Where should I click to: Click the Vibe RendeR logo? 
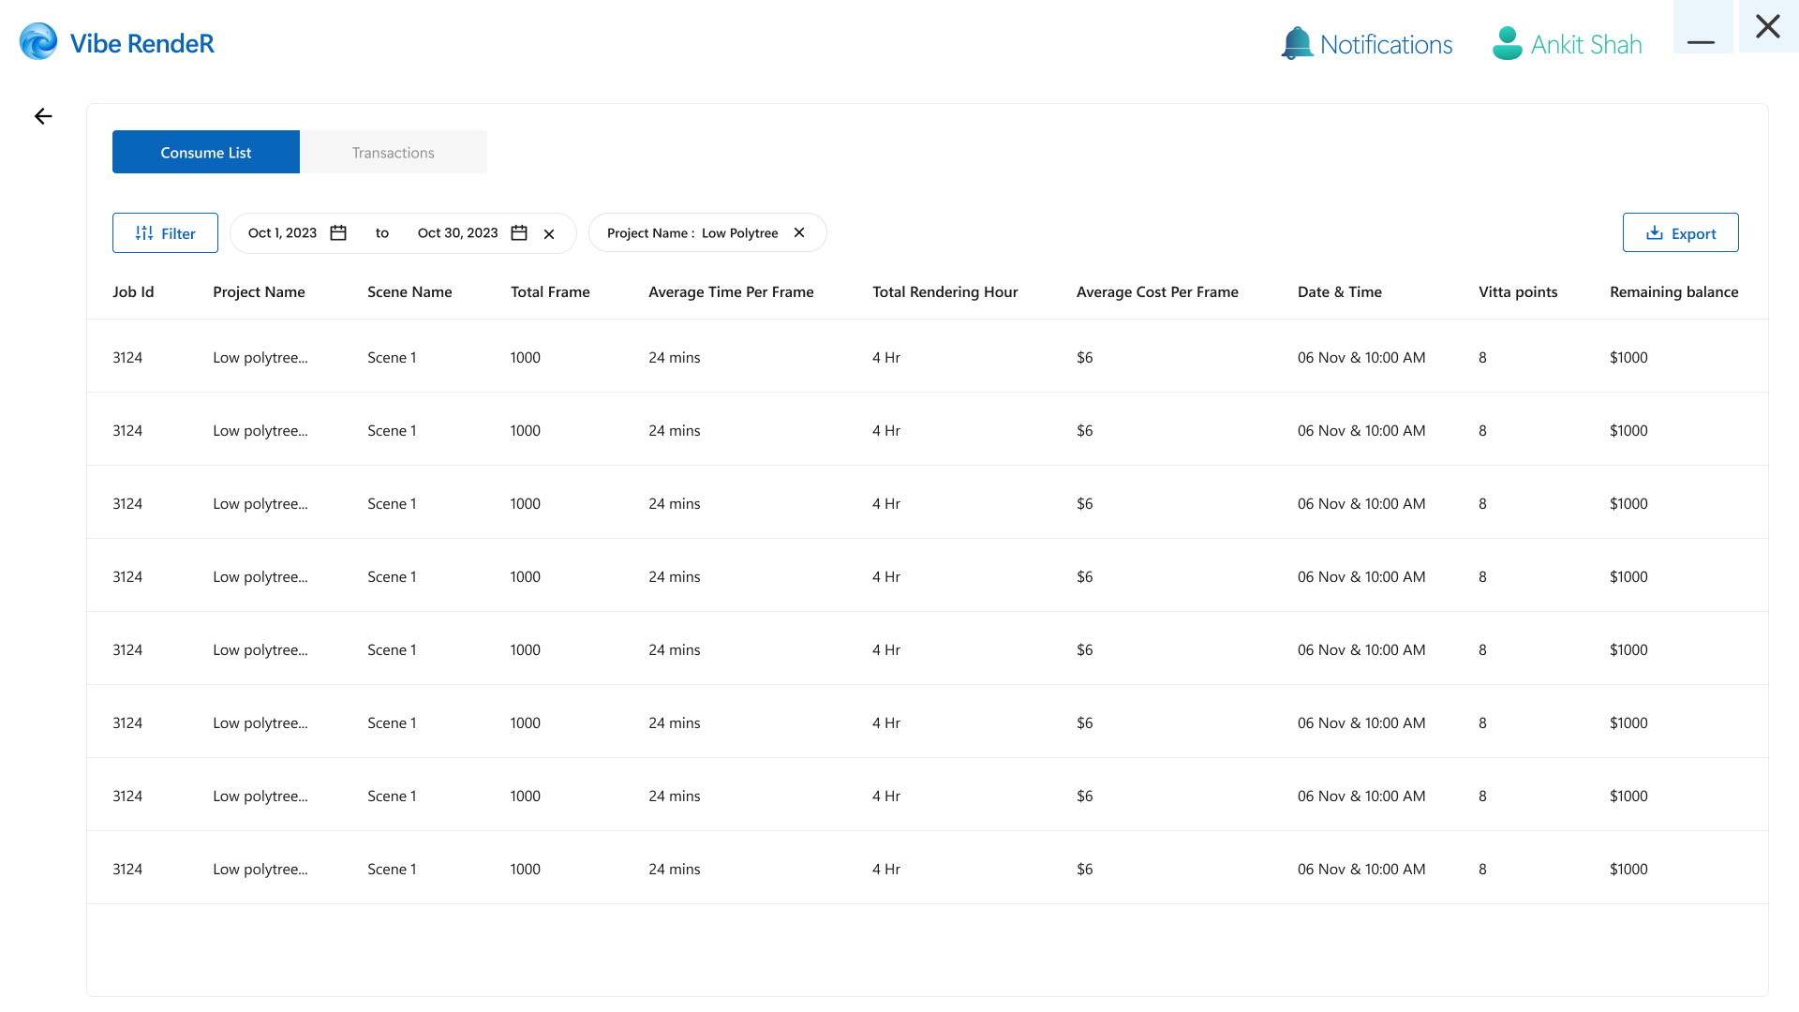(x=117, y=42)
